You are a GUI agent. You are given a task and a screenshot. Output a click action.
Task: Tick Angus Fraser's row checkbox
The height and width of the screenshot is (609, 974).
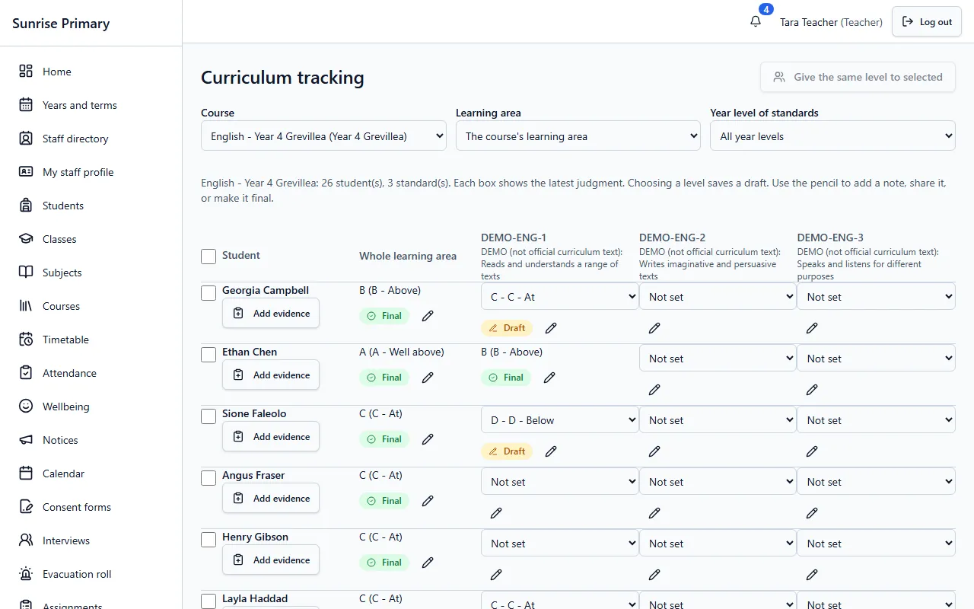click(208, 478)
